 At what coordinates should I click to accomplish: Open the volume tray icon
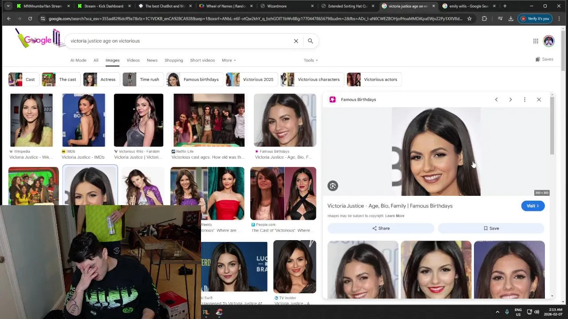(536, 312)
